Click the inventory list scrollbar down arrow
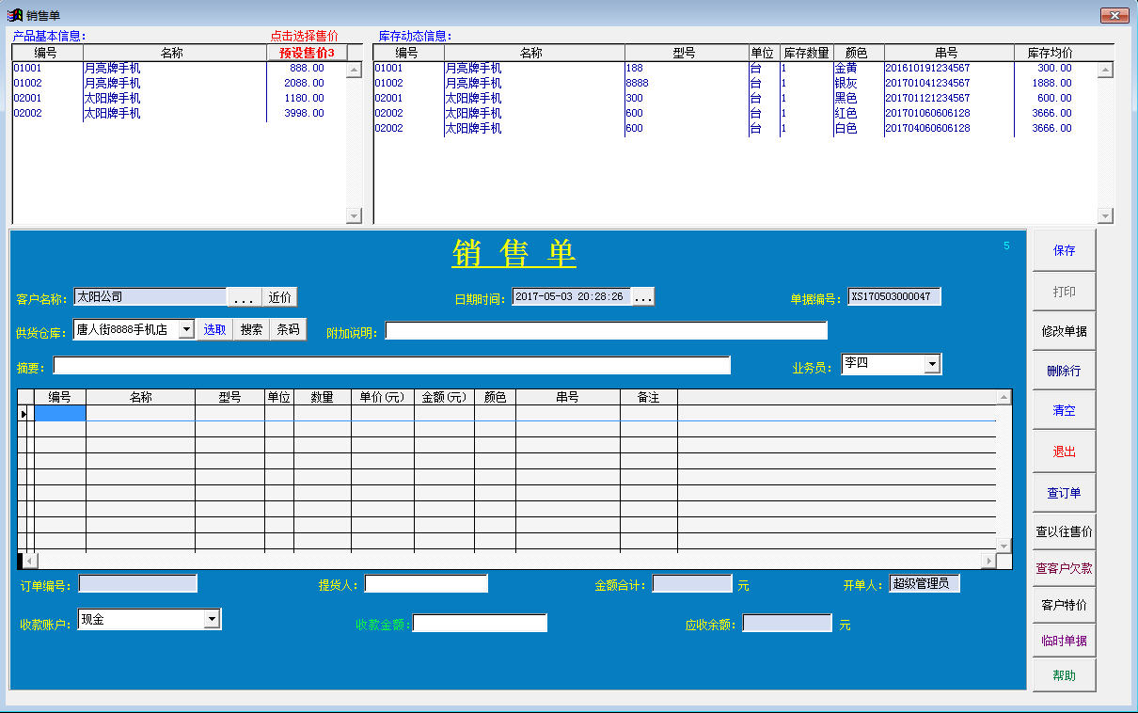 click(1106, 216)
